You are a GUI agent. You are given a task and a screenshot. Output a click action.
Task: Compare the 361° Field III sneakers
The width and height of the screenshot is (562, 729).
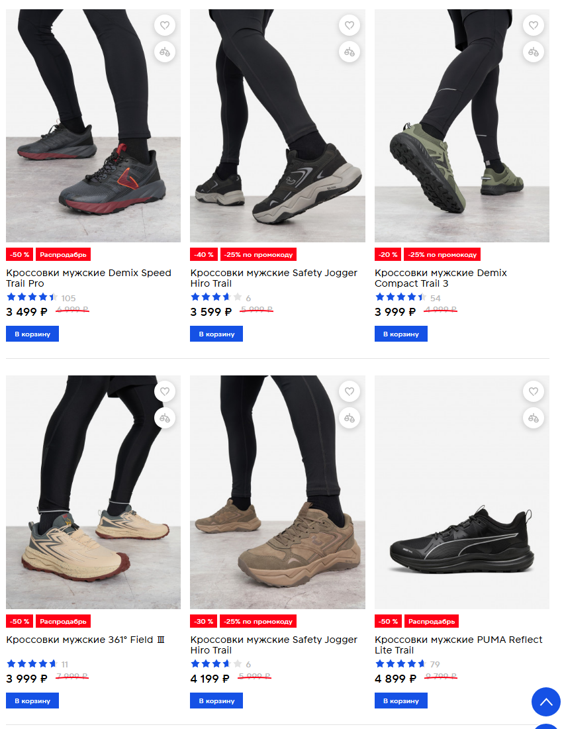coord(165,418)
